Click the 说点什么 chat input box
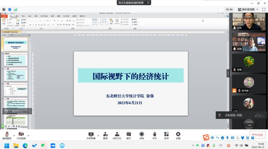Image resolution: width=268 pixels, height=149 pixels. 18,111
